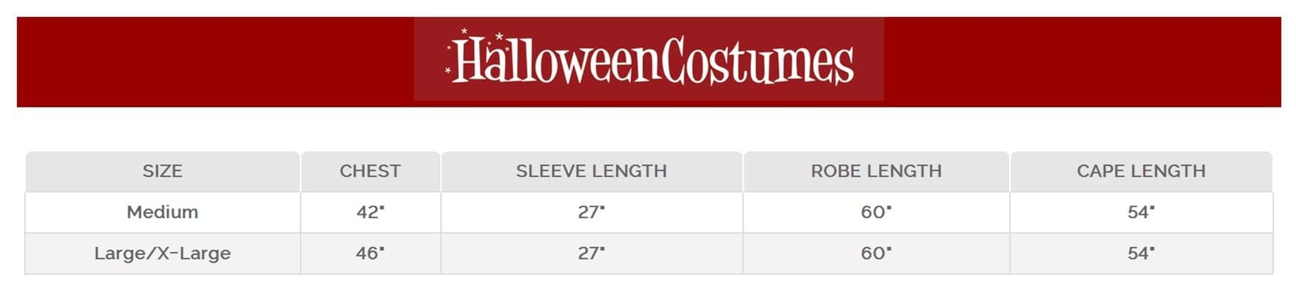Click the 42" chest value for Medium
The image size is (1296, 299).
pos(370,212)
